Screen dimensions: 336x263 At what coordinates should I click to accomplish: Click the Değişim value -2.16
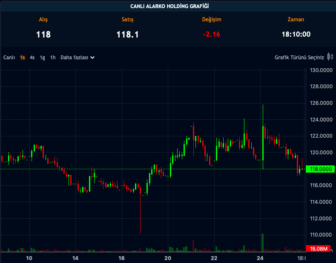pos(212,35)
